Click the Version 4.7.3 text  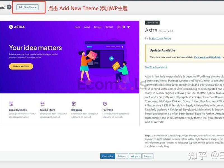(166, 31)
